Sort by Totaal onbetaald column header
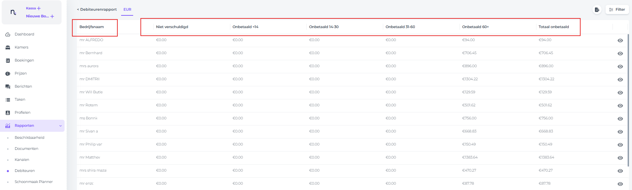 click(553, 27)
